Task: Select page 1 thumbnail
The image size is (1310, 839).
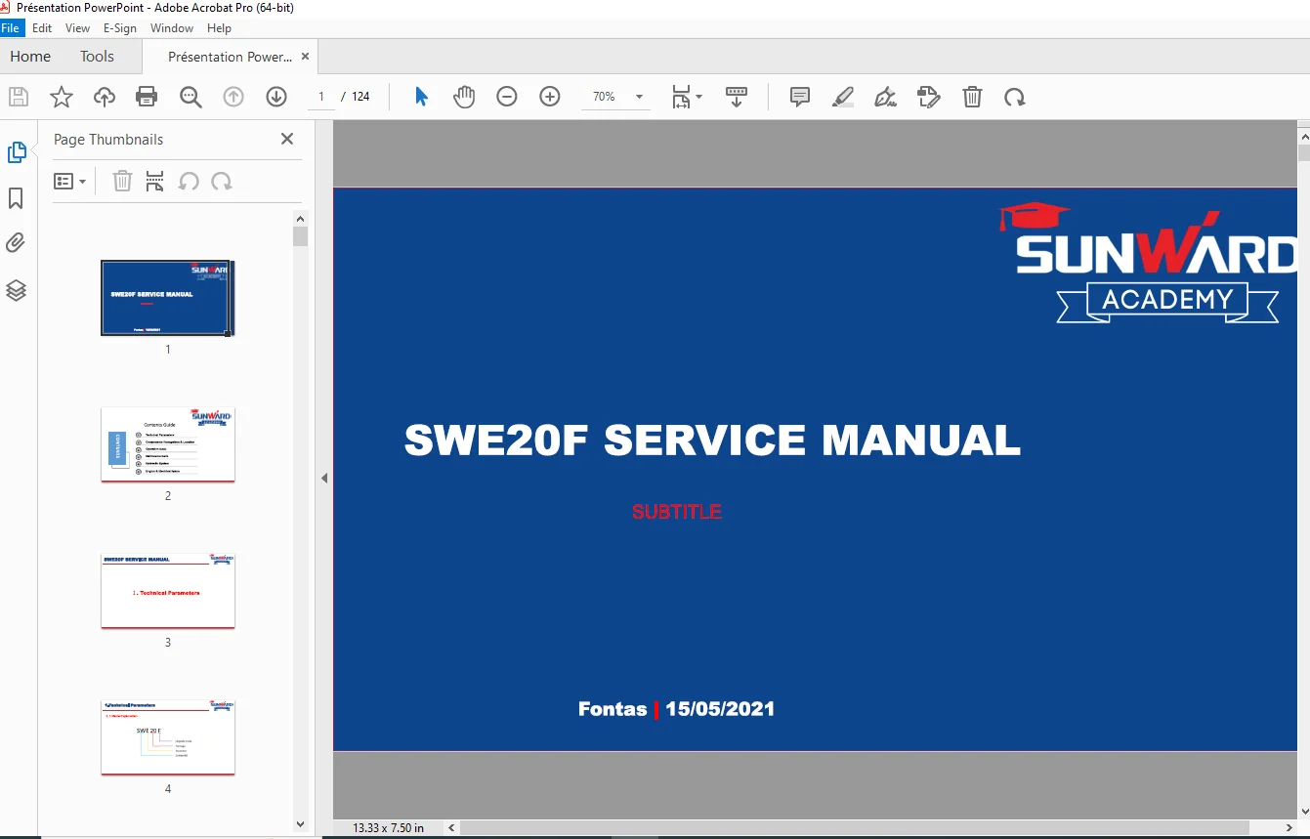Action: [168, 298]
